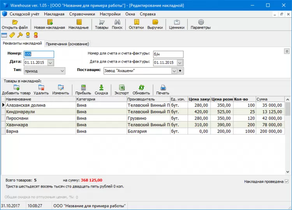Expand the Поставщик supplier dropdown
The width and height of the screenshot is (292, 210).
(174, 71)
